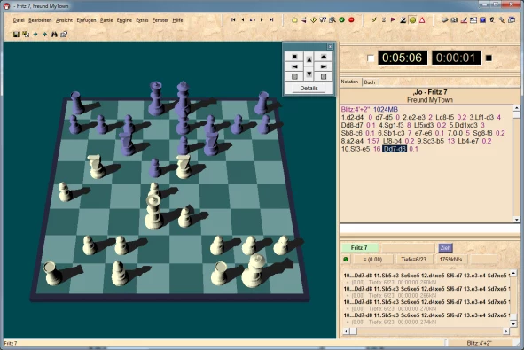Viewport: 524px width, 350px height.
Task: Click move 10.Sf3-e5 in notation
Action: [x=356, y=149]
